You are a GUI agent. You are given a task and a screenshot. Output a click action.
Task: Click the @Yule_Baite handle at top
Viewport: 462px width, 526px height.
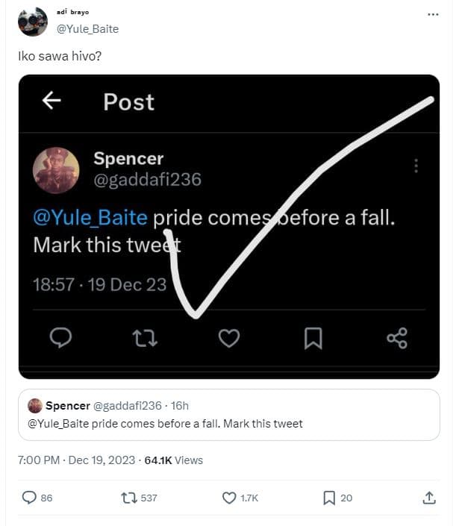click(87, 29)
